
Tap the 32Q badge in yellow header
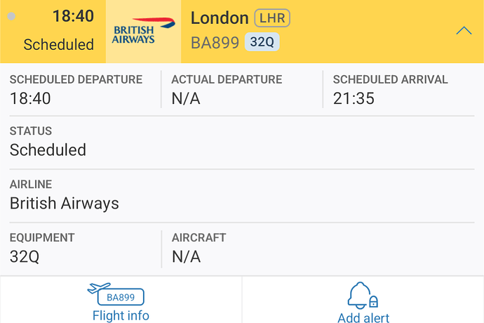[262, 42]
